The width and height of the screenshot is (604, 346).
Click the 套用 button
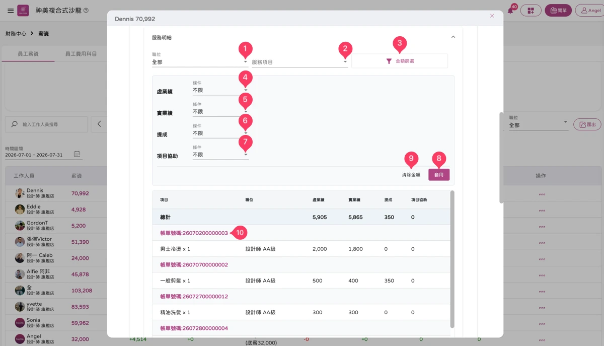(439, 175)
